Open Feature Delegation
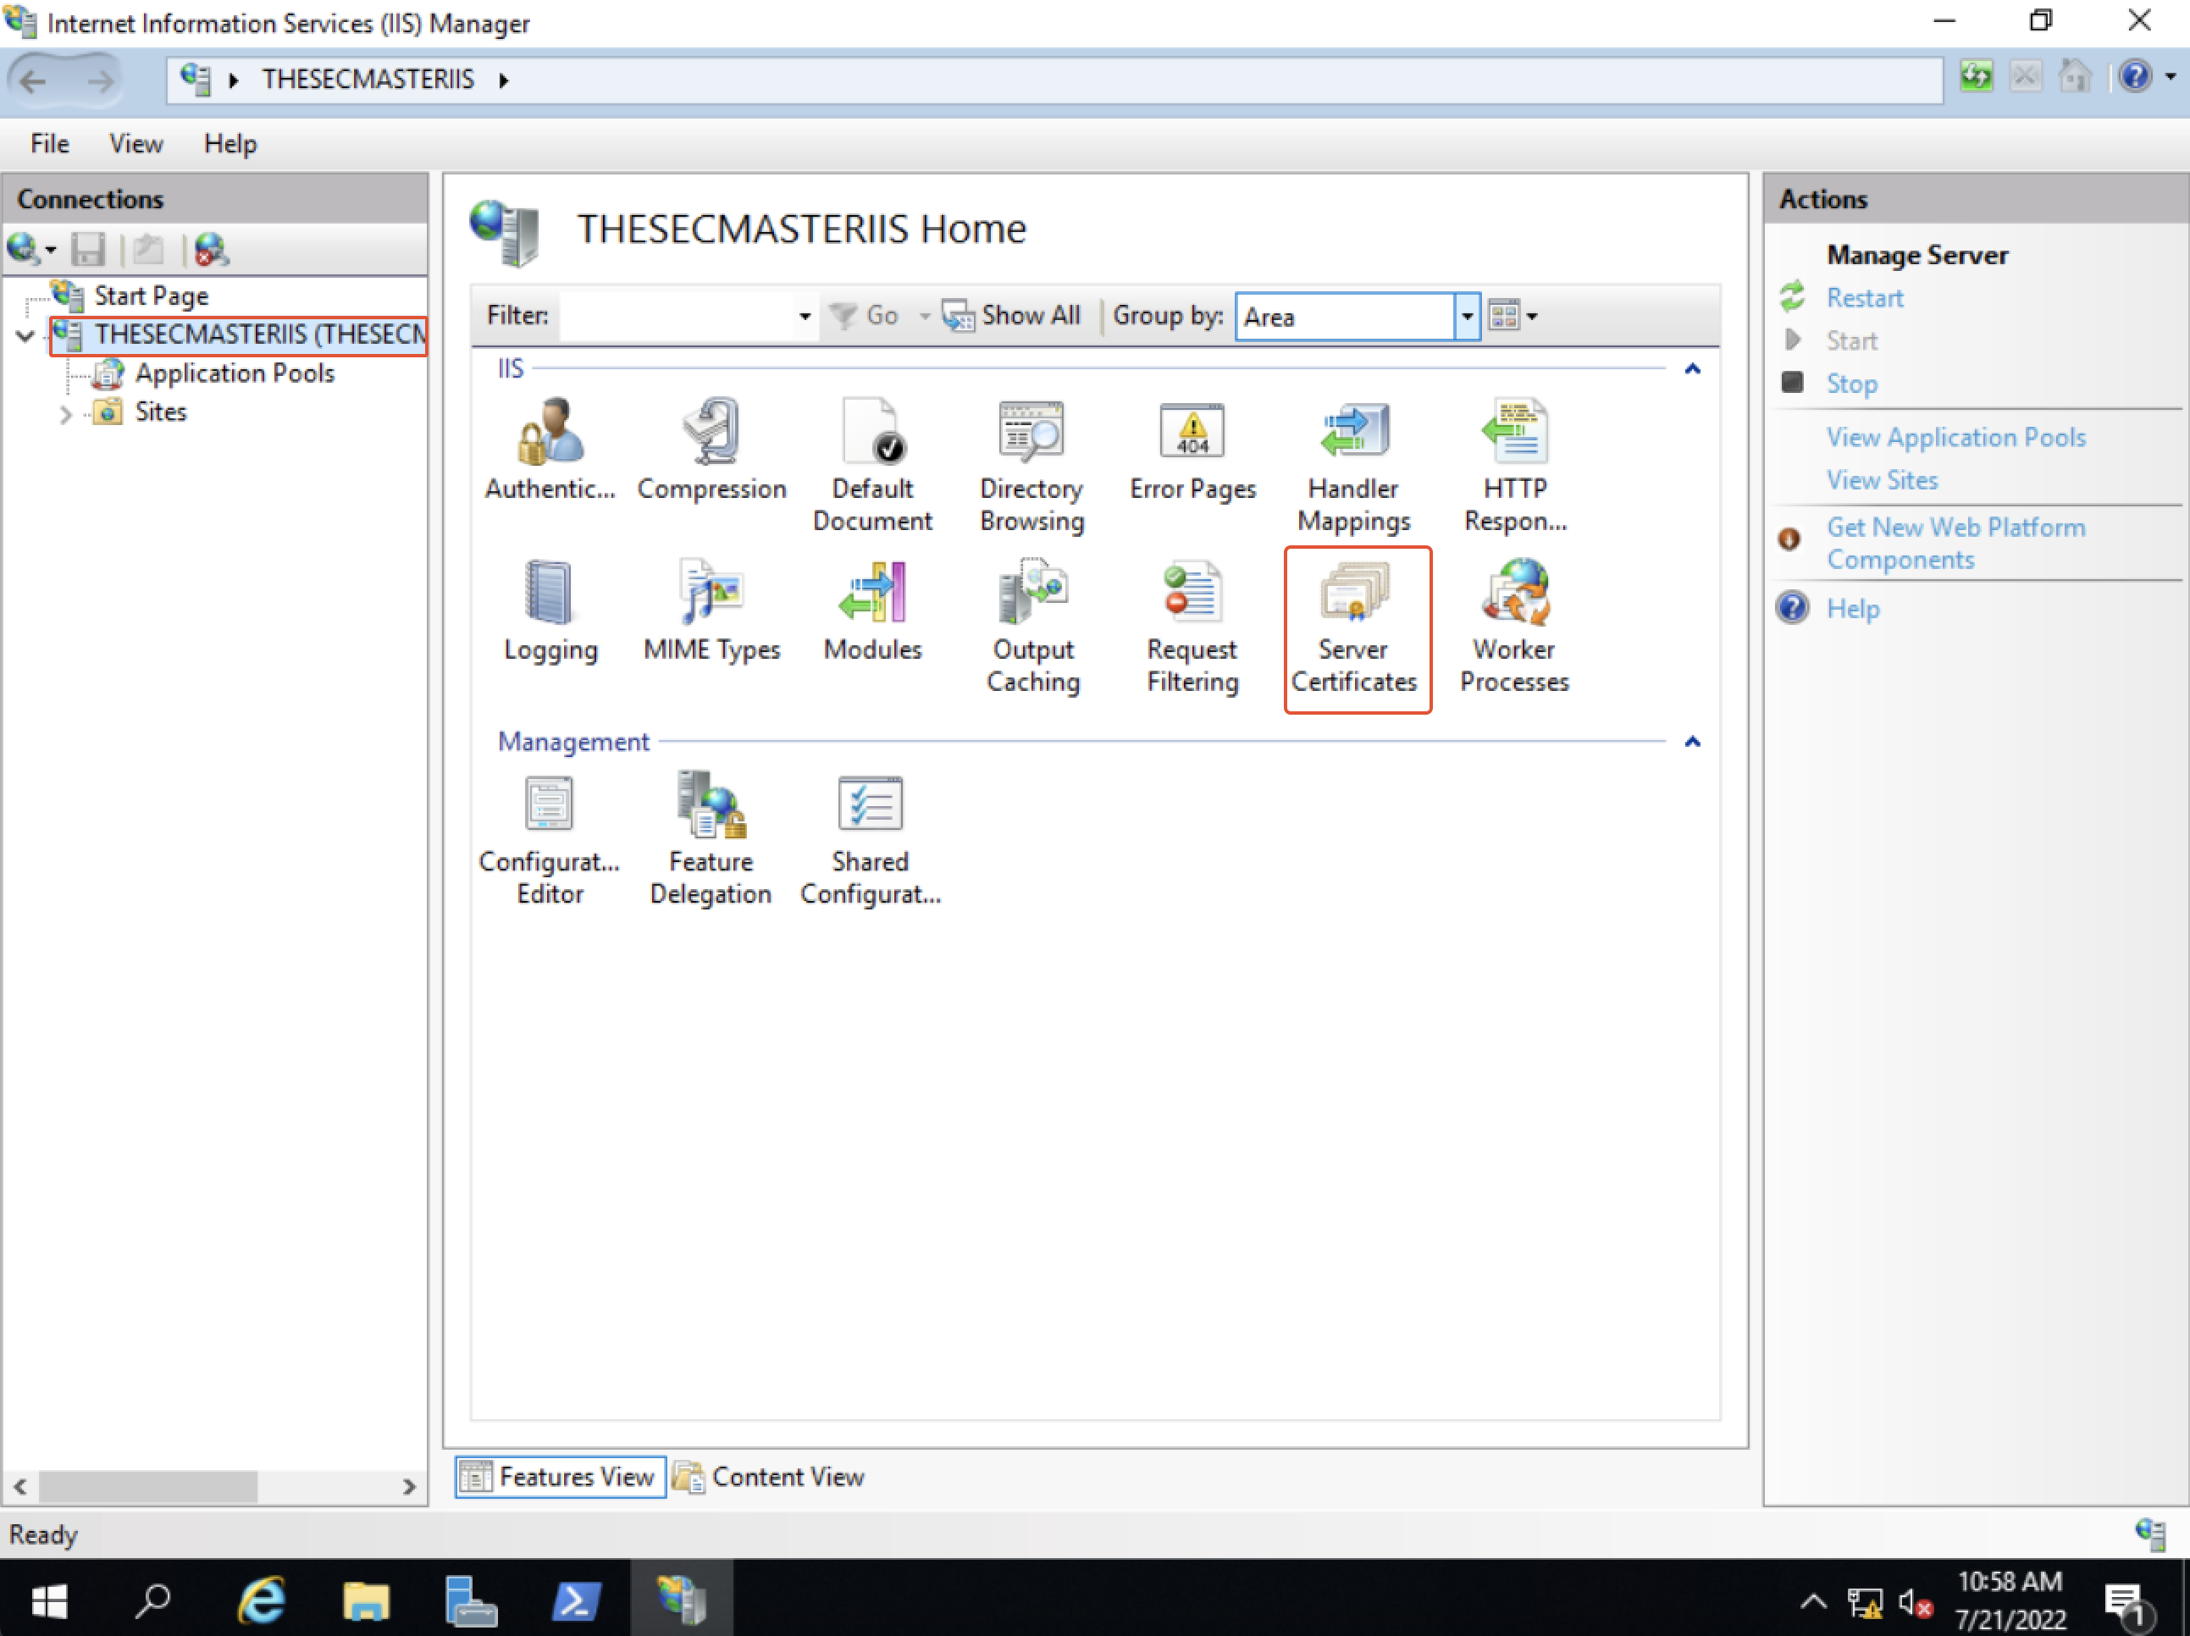The width and height of the screenshot is (2190, 1636). click(711, 839)
